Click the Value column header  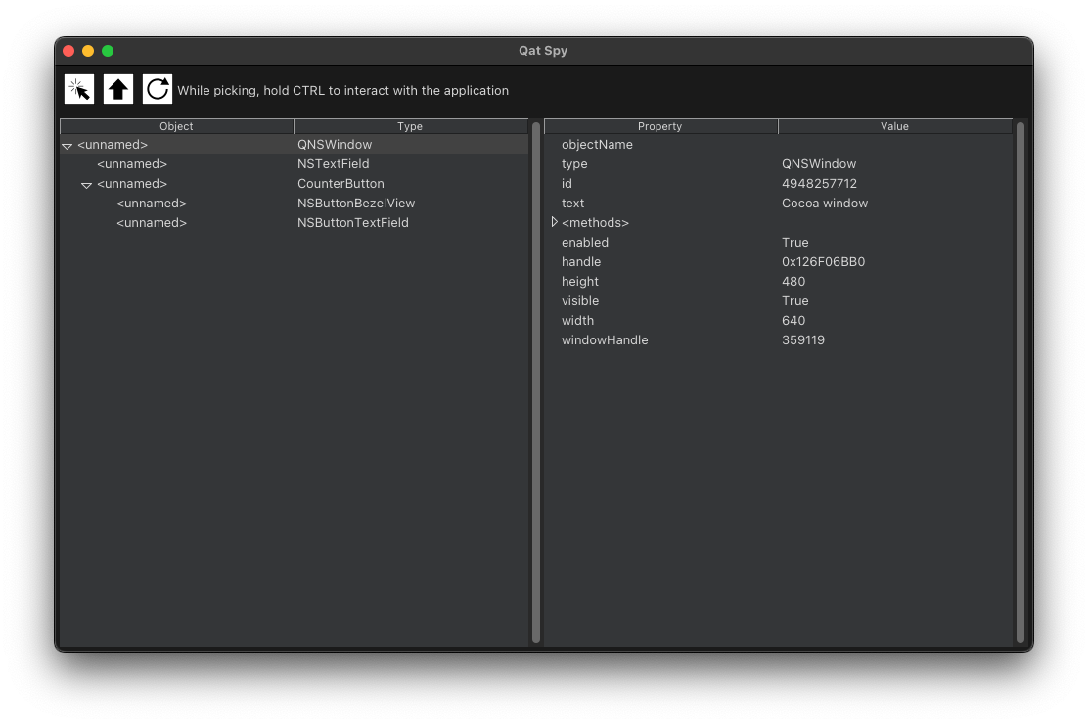click(894, 126)
